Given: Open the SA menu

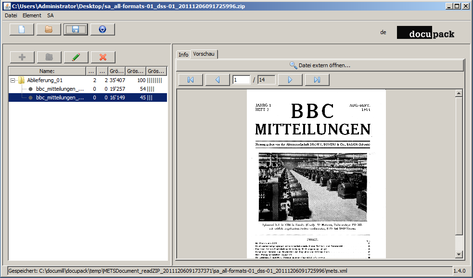Looking at the screenshot, I should click(x=51, y=15).
